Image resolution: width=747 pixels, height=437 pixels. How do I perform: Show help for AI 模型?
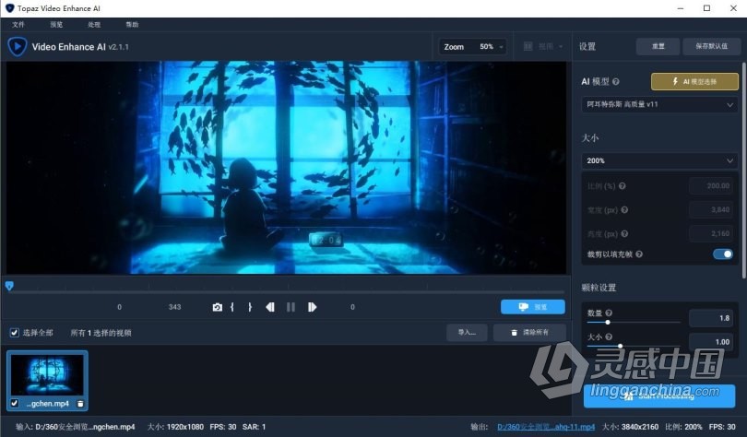click(615, 82)
